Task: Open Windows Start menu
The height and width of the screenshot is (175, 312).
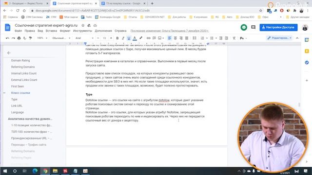Action: (x=5, y=171)
